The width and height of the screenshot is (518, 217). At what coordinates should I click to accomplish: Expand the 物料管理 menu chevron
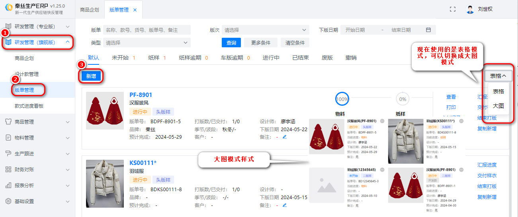click(68, 138)
